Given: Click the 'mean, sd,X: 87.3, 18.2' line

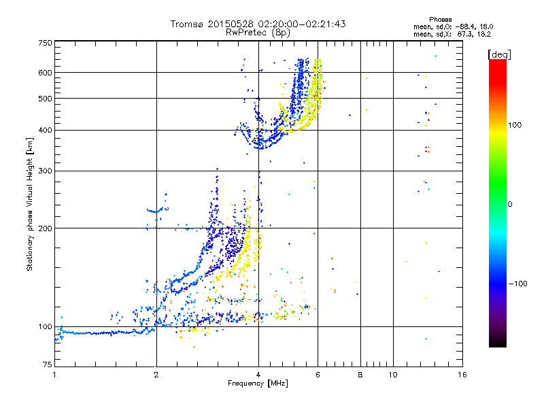Looking at the screenshot, I should [452, 35].
